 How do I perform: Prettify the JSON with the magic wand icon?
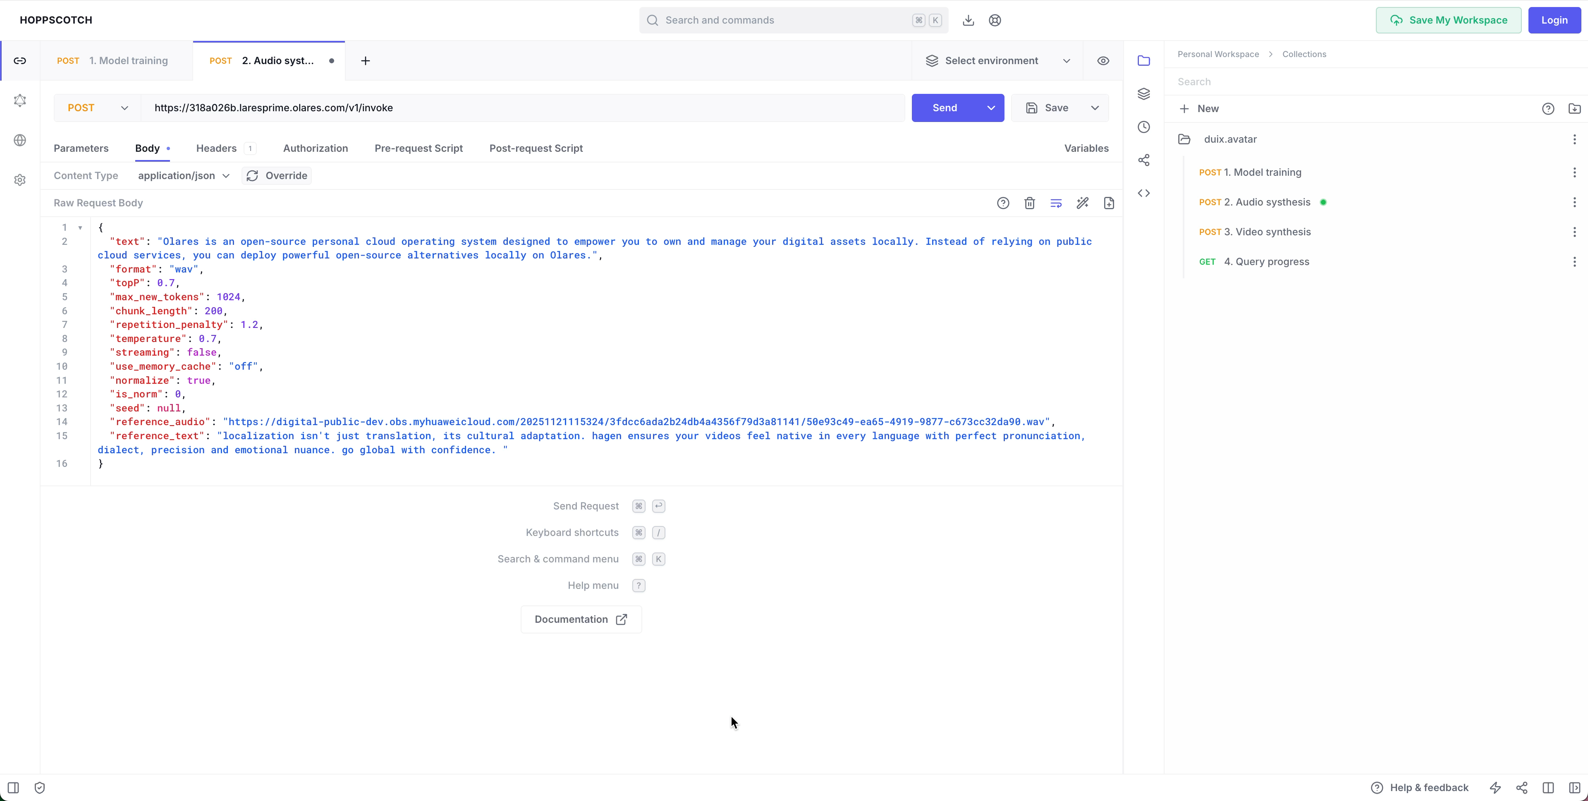tap(1083, 203)
